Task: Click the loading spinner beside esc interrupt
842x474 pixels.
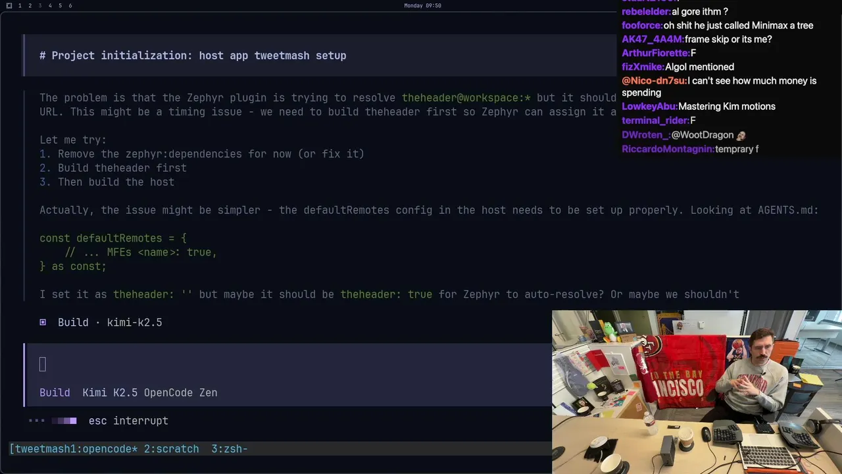Action: click(53, 421)
